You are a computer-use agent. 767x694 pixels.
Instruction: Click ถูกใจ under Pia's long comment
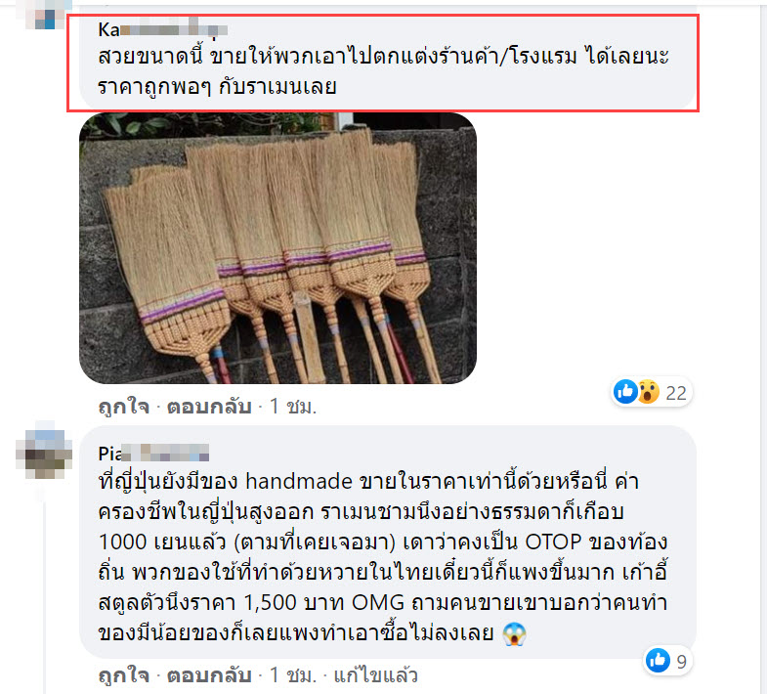[123, 675]
